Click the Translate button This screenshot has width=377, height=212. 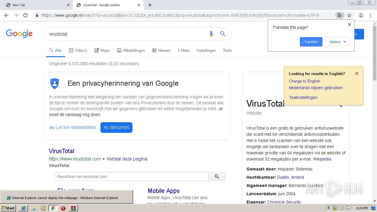click(x=311, y=42)
